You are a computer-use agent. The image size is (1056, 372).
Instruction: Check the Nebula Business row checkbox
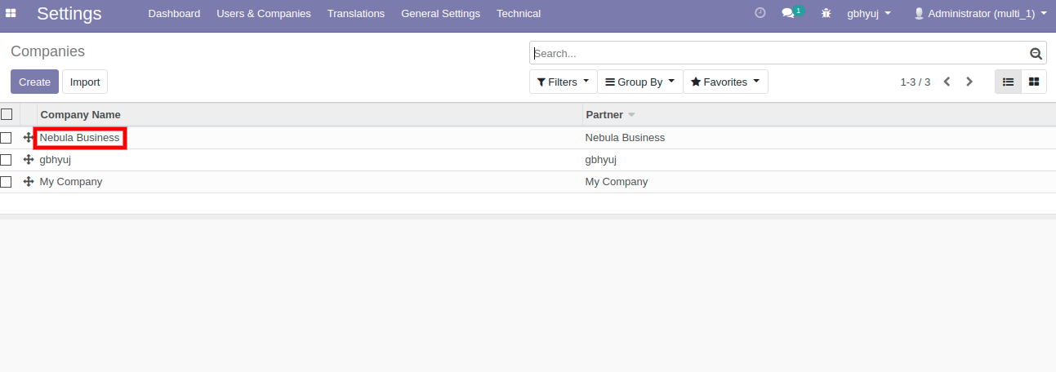(x=7, y=138)
